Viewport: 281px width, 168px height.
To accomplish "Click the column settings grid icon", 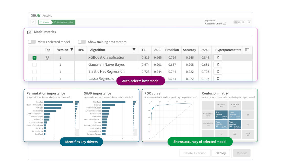I will [247, 50].
